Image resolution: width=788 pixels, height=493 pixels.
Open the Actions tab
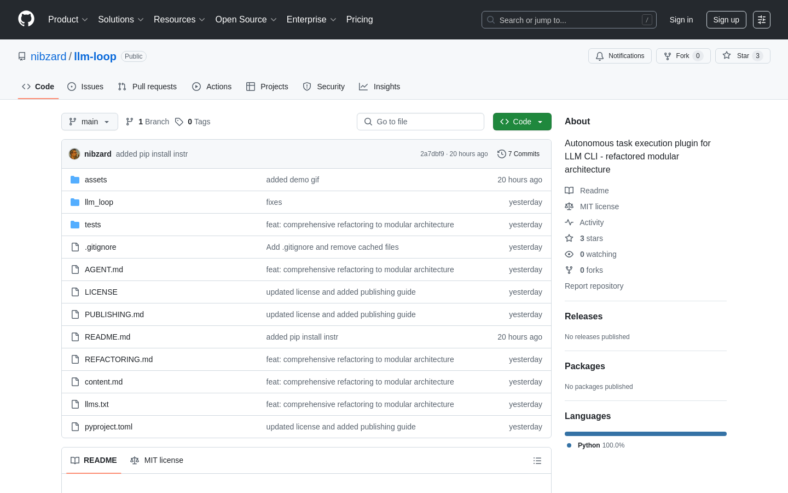tap(212, 87)
